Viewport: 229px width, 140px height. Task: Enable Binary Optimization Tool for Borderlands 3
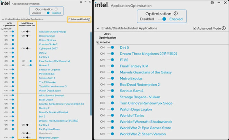28,36
